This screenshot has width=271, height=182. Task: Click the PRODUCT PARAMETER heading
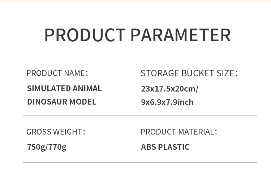137,35
